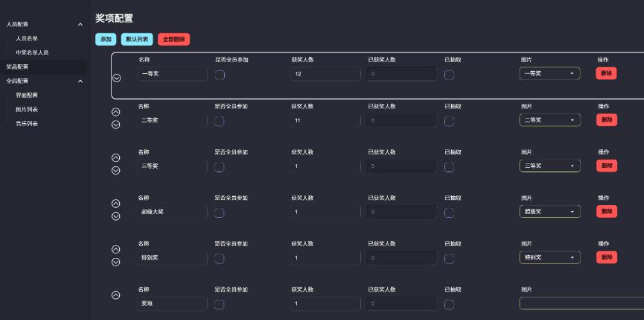
Task: Go to 图片列表 in the sidebar
Action: tap(27, 110)
